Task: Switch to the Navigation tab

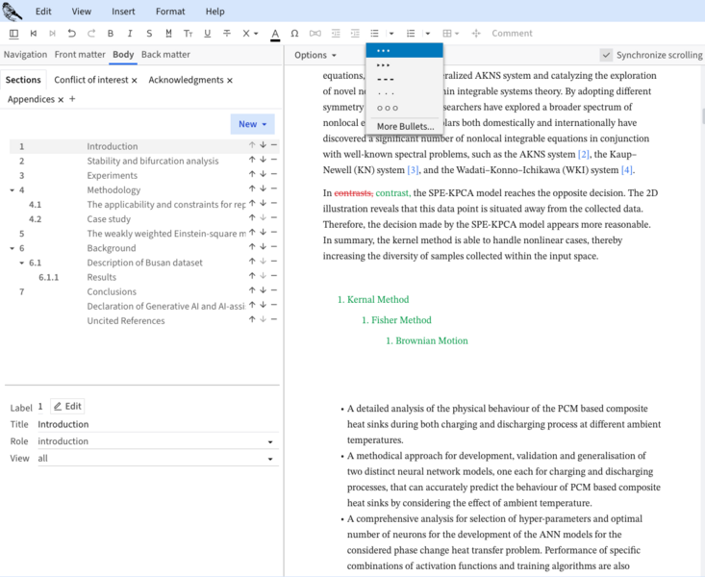Action: pos(25,55)
